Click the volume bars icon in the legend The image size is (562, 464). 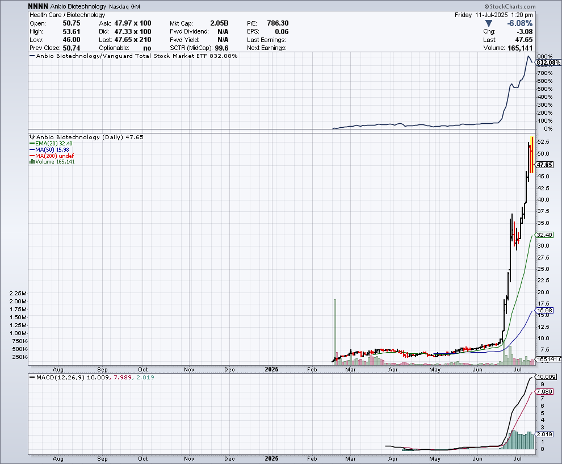[32, 162]
